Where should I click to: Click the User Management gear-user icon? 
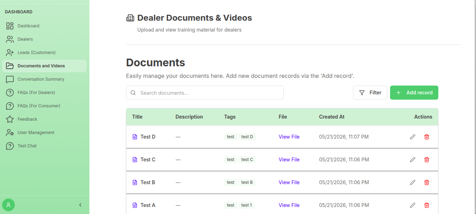click(10, 133)
